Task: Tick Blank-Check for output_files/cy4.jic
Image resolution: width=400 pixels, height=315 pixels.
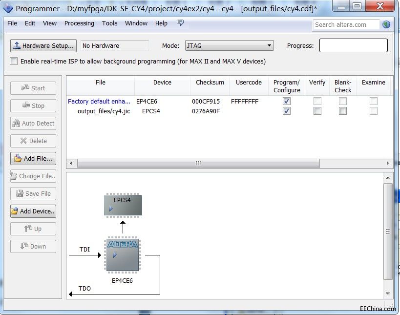Action: [x=343, y=111]
